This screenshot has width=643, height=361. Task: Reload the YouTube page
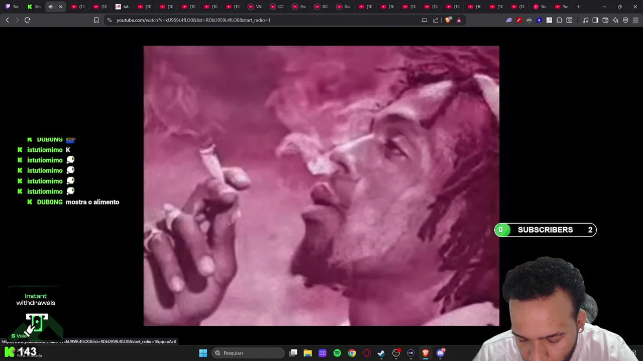click(x=27, y=20)
